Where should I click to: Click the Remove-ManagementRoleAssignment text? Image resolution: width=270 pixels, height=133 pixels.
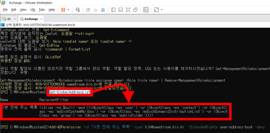tap(195, 80)
